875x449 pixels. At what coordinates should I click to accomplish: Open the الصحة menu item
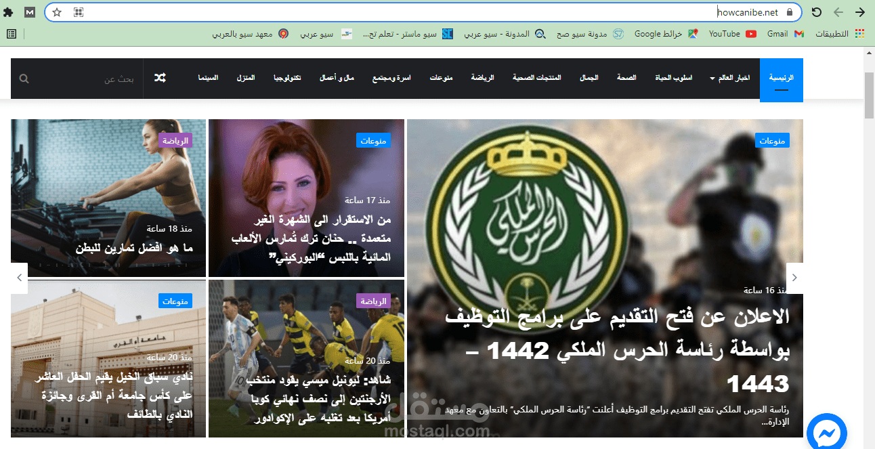coord(626,78)
